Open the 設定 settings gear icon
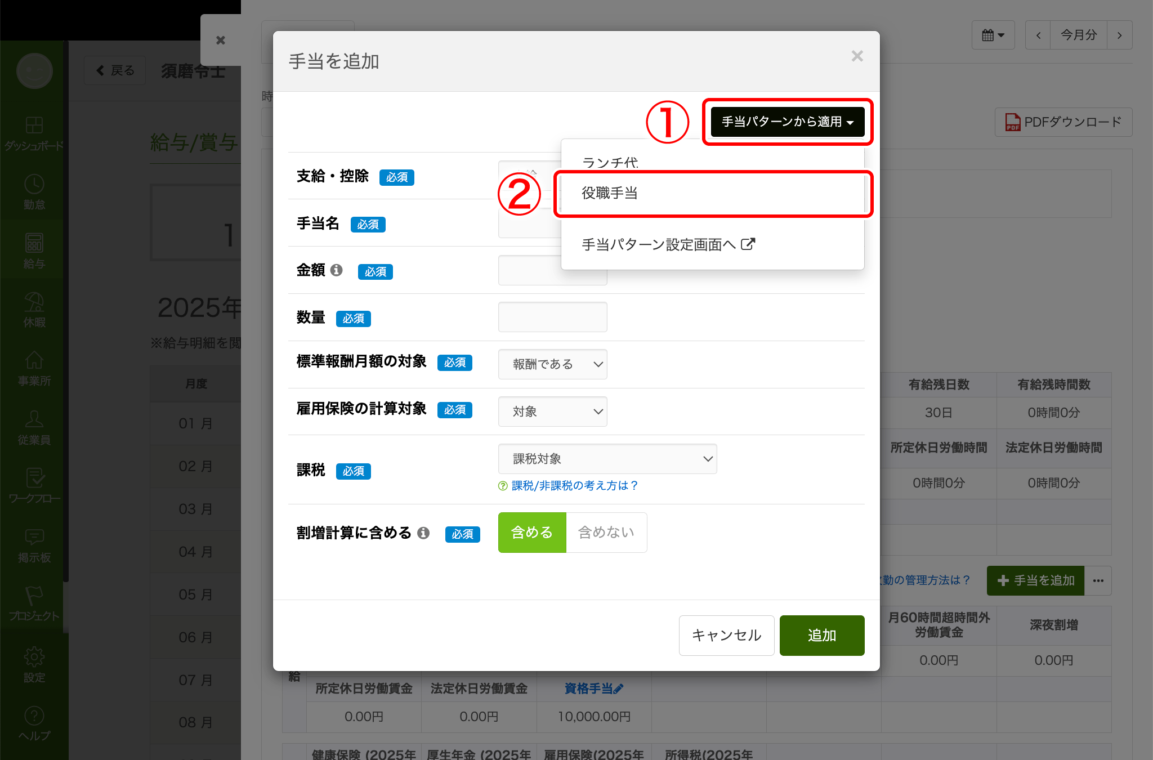Viewport: 1153px width, 760px height. click(34, 656)
